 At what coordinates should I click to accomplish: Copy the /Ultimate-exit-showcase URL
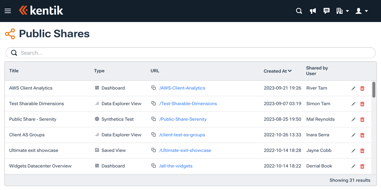coord(153,150)
